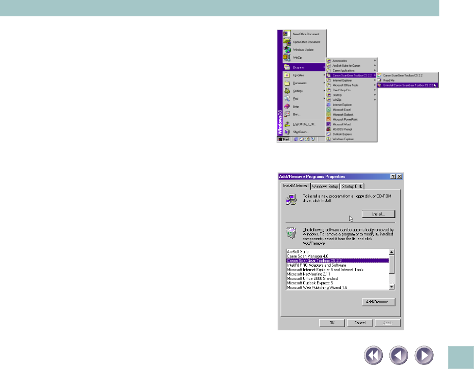
Task: Click the Add/Remove... button
Action: [x=379, y=302]
